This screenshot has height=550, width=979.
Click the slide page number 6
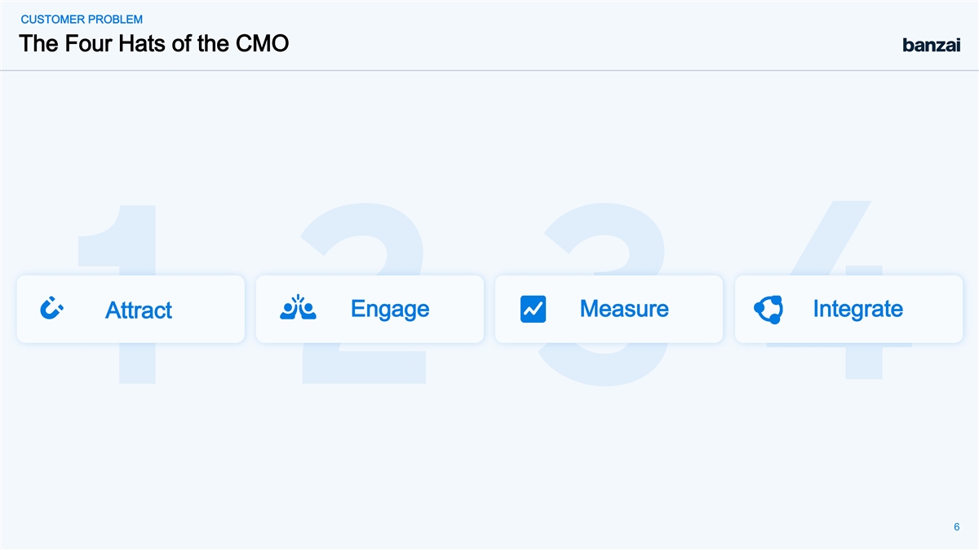point(956,526)
